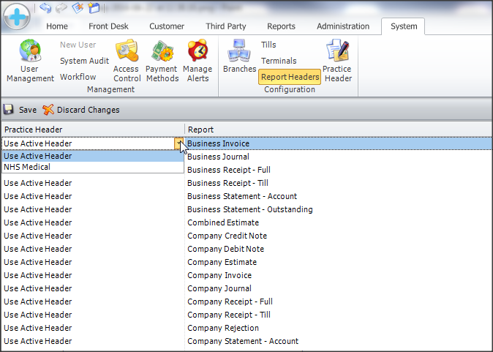The width and height of the screenshot is (493, 352).
Task: Click the undo arrow in quick access toolbar
Action: coord(46,8)
